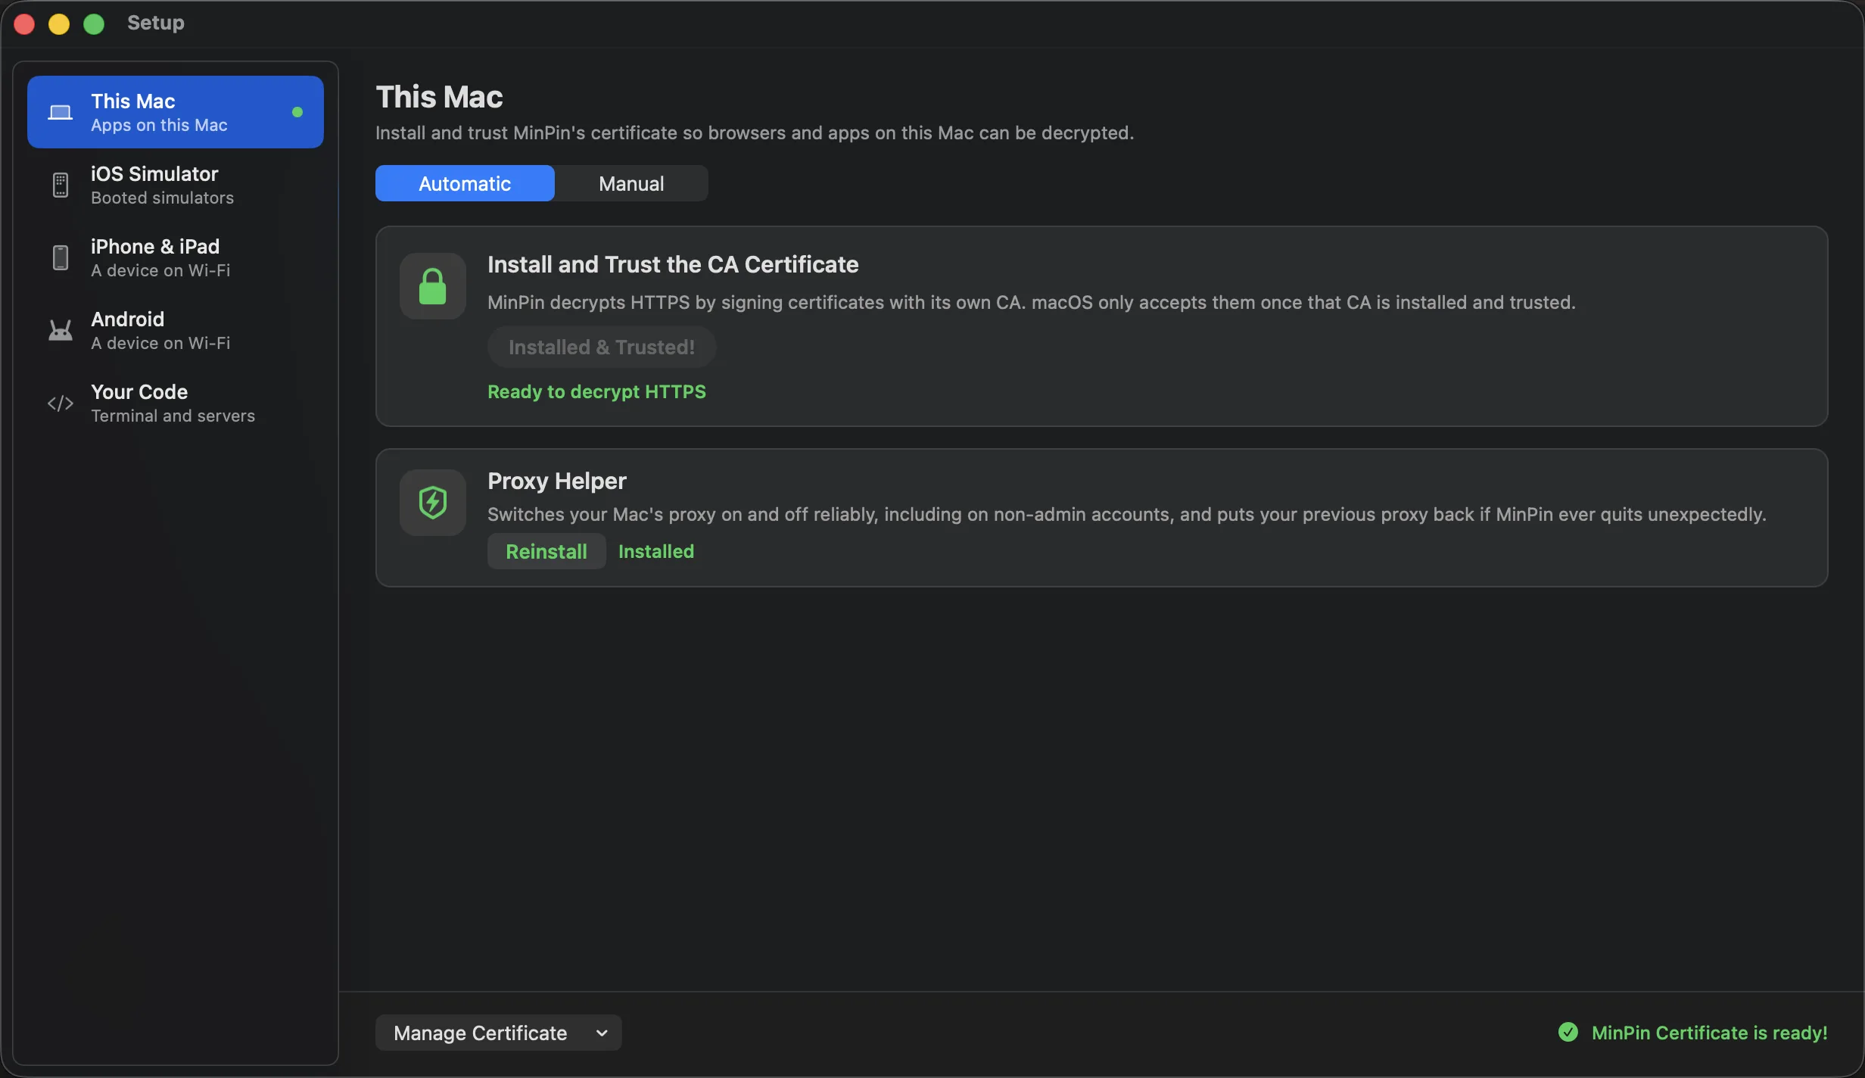The height and width of the screenshot is (1078, 1865).
Task: Click the 'iOS Simulator' sidebar title
Action: click(154, 173)
